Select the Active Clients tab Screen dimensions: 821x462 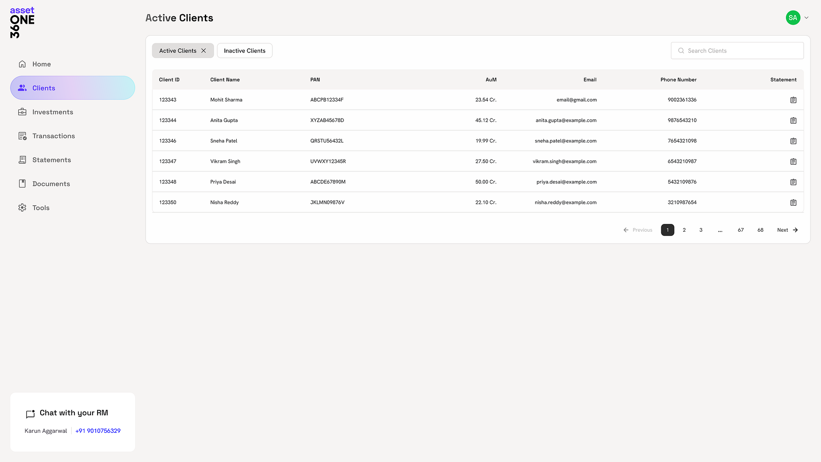[x=179, y=50]
